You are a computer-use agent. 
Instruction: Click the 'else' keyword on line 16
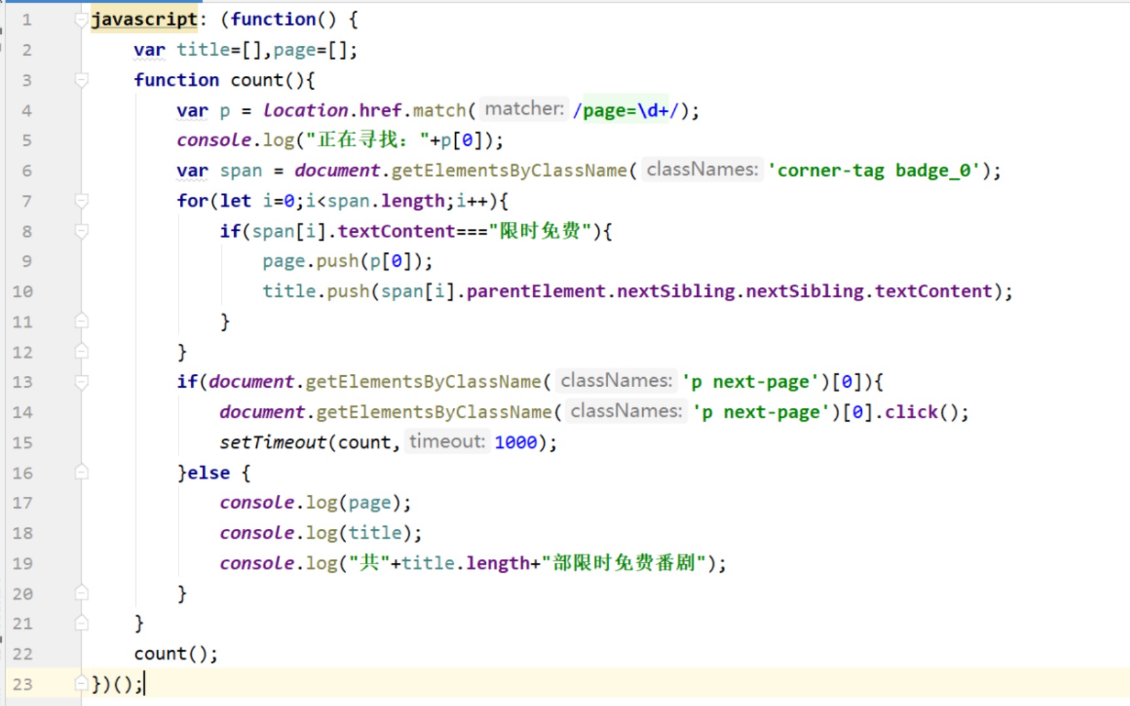click(x=209, y=473)
